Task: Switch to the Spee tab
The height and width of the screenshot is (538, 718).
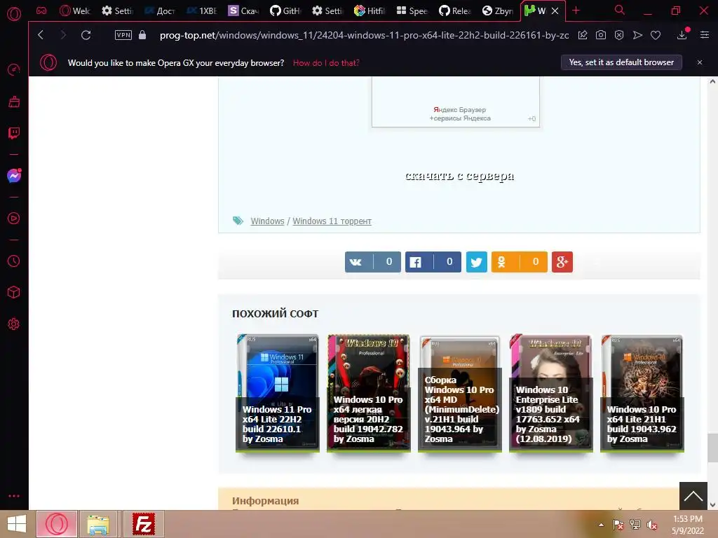Action: [x=412, y=11]
